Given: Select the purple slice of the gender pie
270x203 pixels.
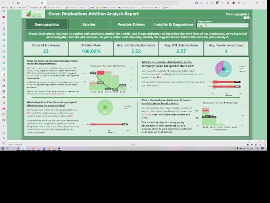Looking at the screenshot, I should pyautogui.click(x=219, y=68).
